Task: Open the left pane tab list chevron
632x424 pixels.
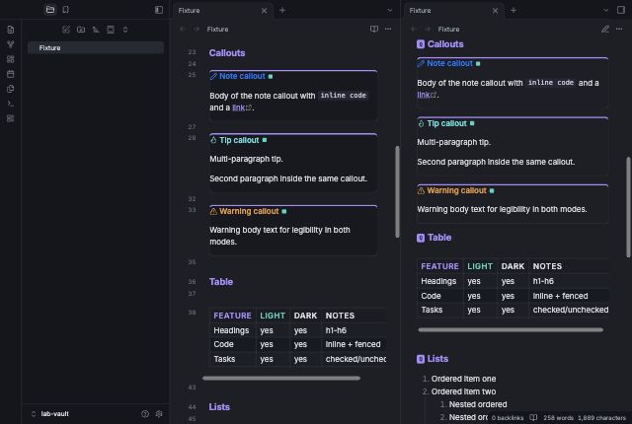Action: pos(389,10)
